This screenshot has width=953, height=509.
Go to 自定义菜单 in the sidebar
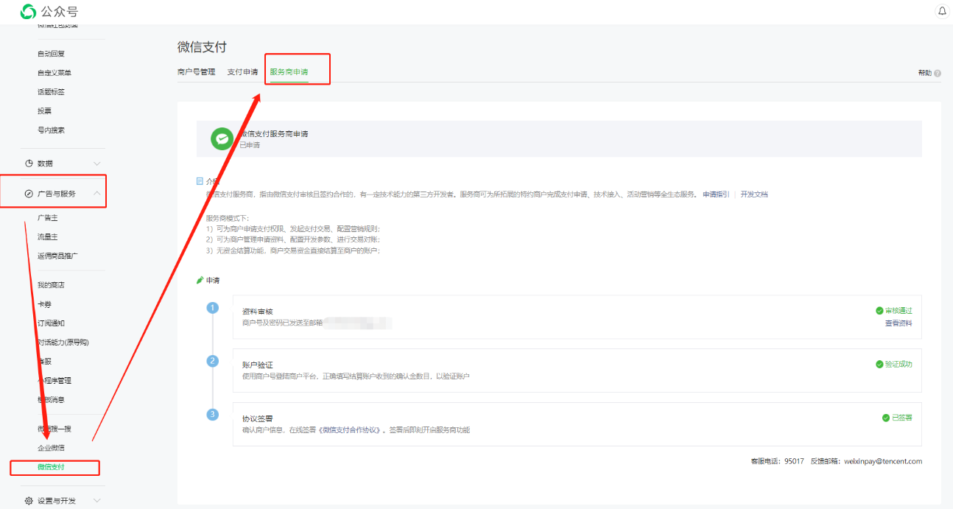(54, 73)
